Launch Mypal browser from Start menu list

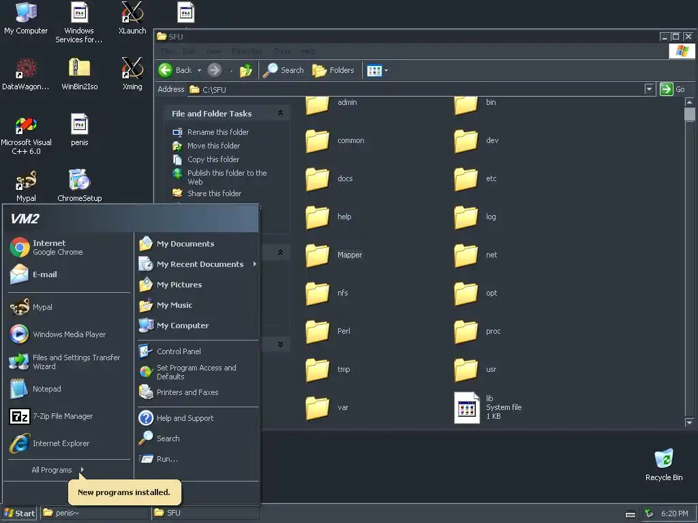[x=31, y=307]
